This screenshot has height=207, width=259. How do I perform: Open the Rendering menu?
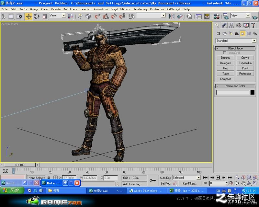(140, 9)
